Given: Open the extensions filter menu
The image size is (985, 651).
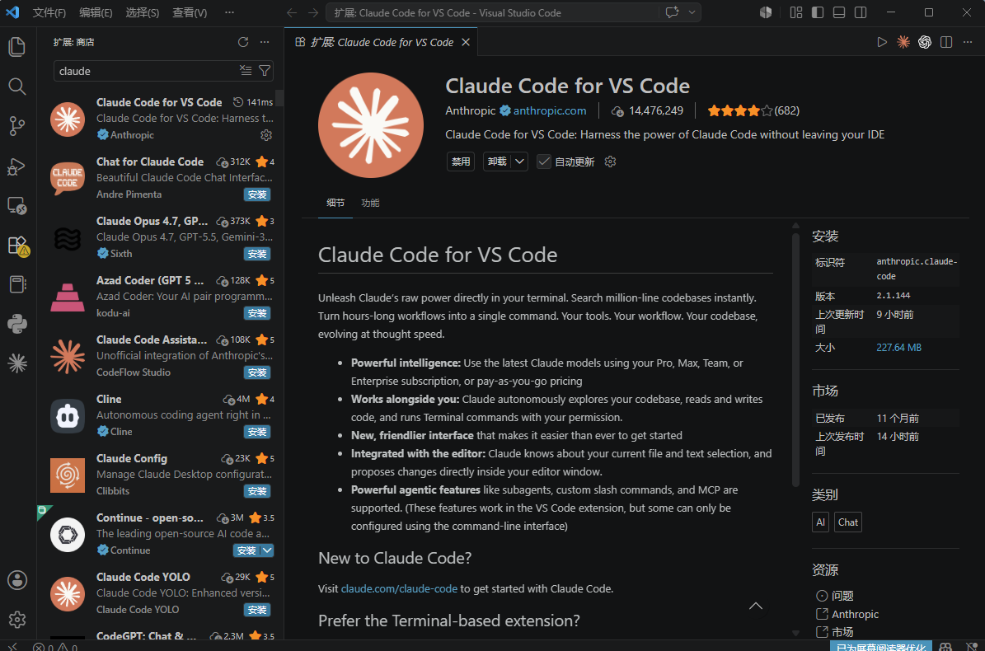Looking at the screenshot, I should tap(265, 70).
